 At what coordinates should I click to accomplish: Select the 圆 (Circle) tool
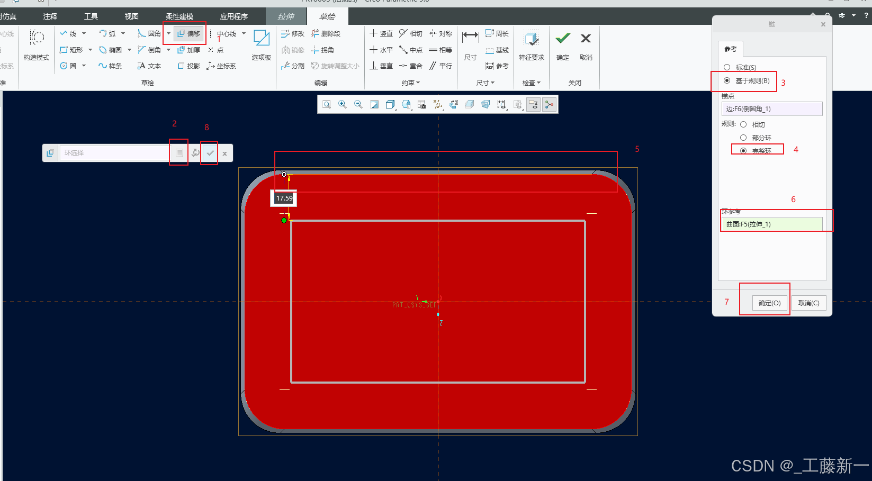68,66
